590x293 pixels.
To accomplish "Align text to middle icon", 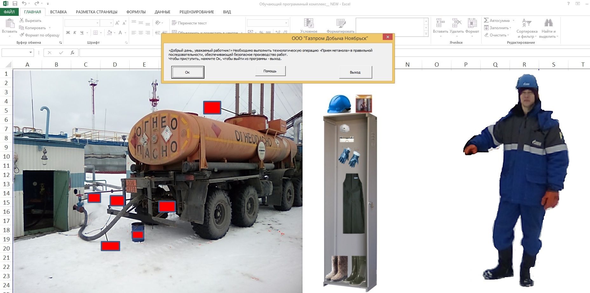I will (141, 23).
